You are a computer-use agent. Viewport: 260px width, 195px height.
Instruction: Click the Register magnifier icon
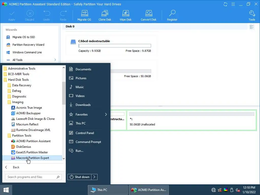pyautogui.click(x=172, y=13)
